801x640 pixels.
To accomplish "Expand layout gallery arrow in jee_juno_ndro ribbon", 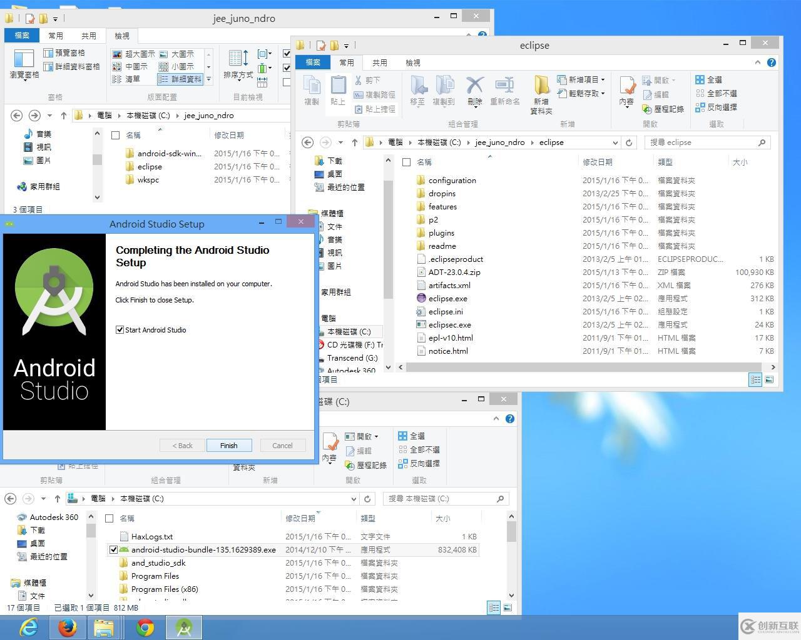I will tap(209, 79).
